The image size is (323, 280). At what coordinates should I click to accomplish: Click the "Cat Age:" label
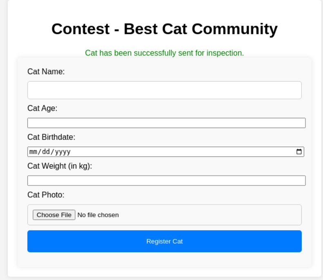42,108
